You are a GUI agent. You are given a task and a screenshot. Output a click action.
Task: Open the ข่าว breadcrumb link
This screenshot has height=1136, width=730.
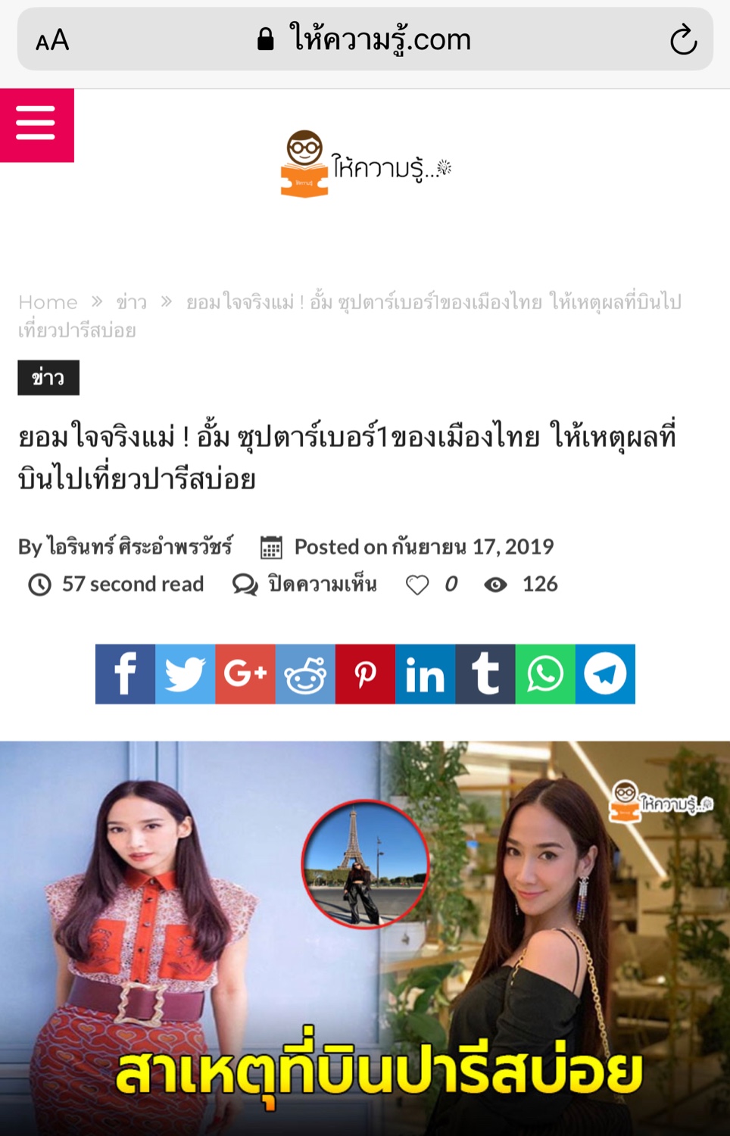coord(131,302)
